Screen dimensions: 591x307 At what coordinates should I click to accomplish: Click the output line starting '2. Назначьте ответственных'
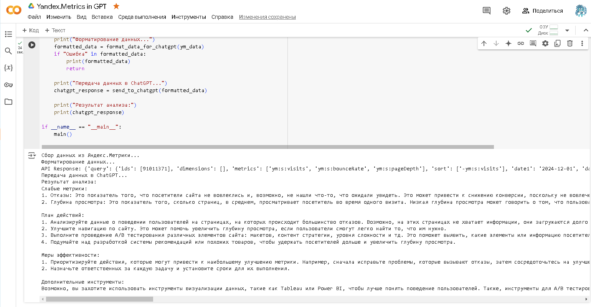[166, 269]
